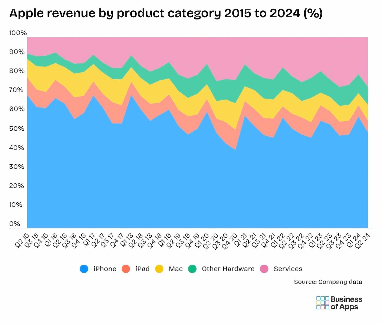The width and height of the screenshot is (382, 324).
Task: Click the 90% y-axis label
Action: click(x=17, y=52)
